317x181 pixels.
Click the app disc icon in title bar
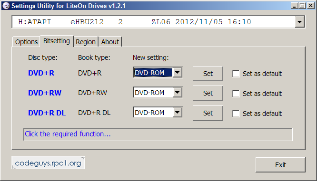tap(6, 6)
